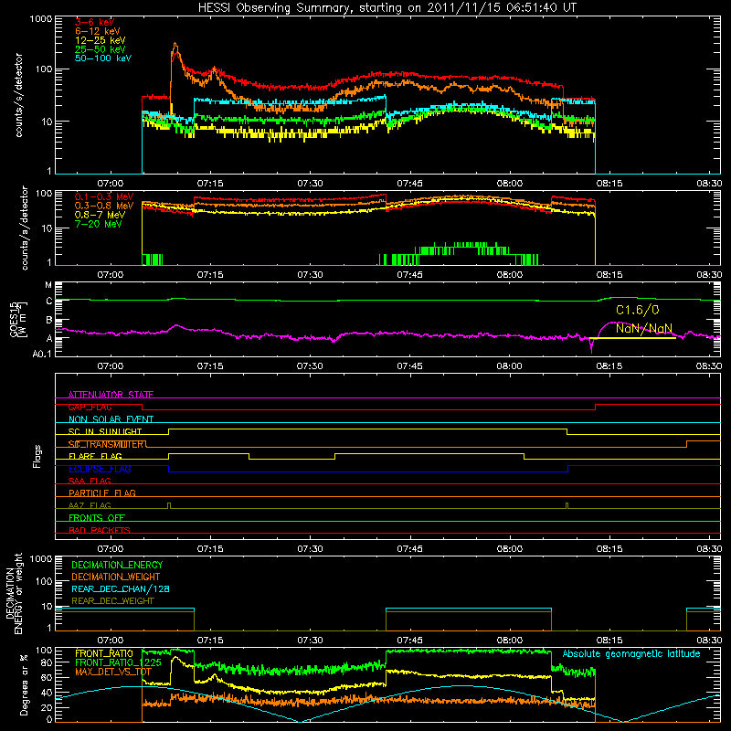Select the BAD_PACKETS flag label
The width and height of the screenshot is (731, 731).
100,530
